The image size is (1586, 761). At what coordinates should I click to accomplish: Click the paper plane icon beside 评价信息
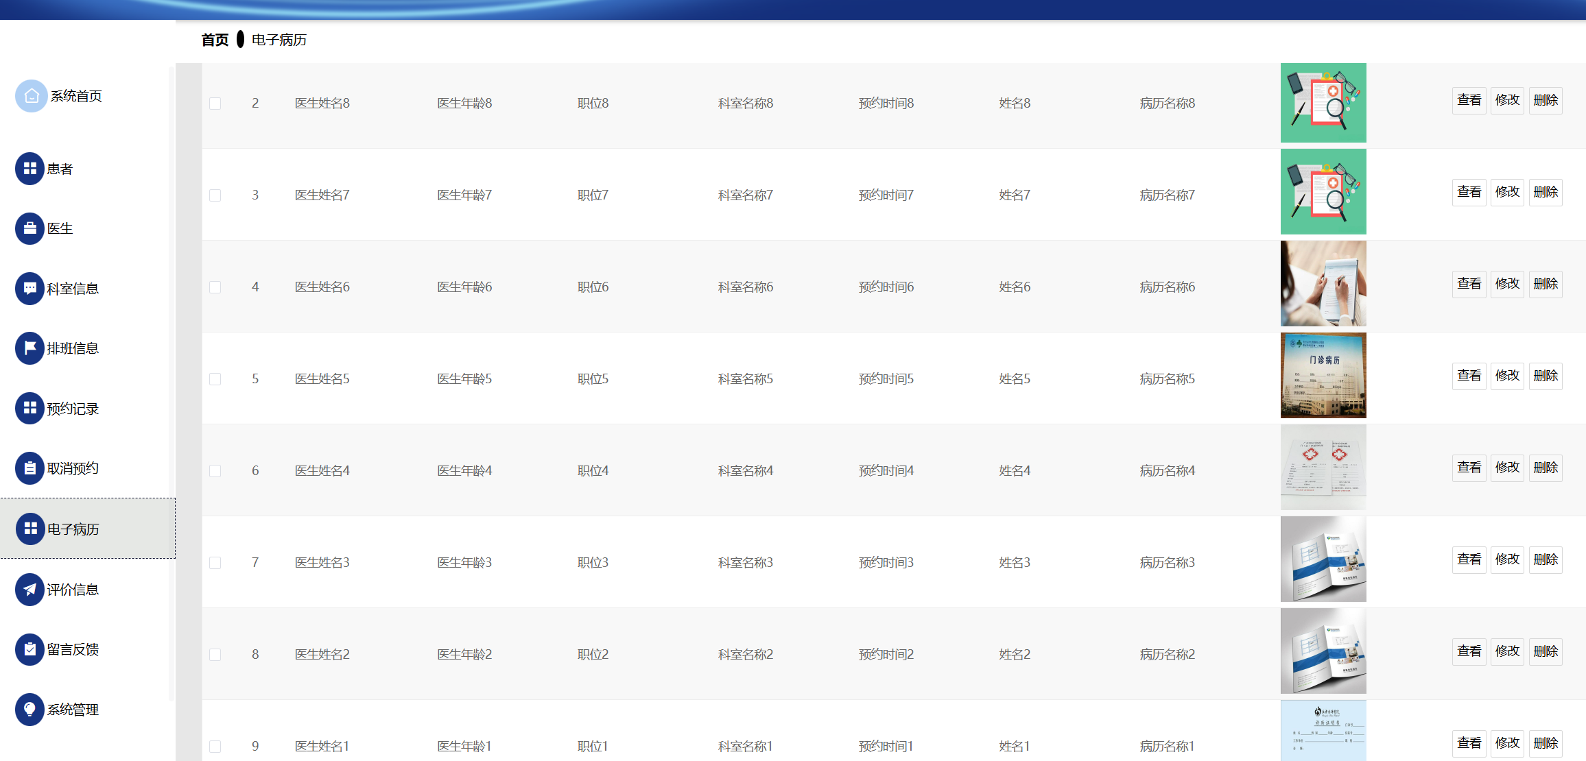pos(29,590)
